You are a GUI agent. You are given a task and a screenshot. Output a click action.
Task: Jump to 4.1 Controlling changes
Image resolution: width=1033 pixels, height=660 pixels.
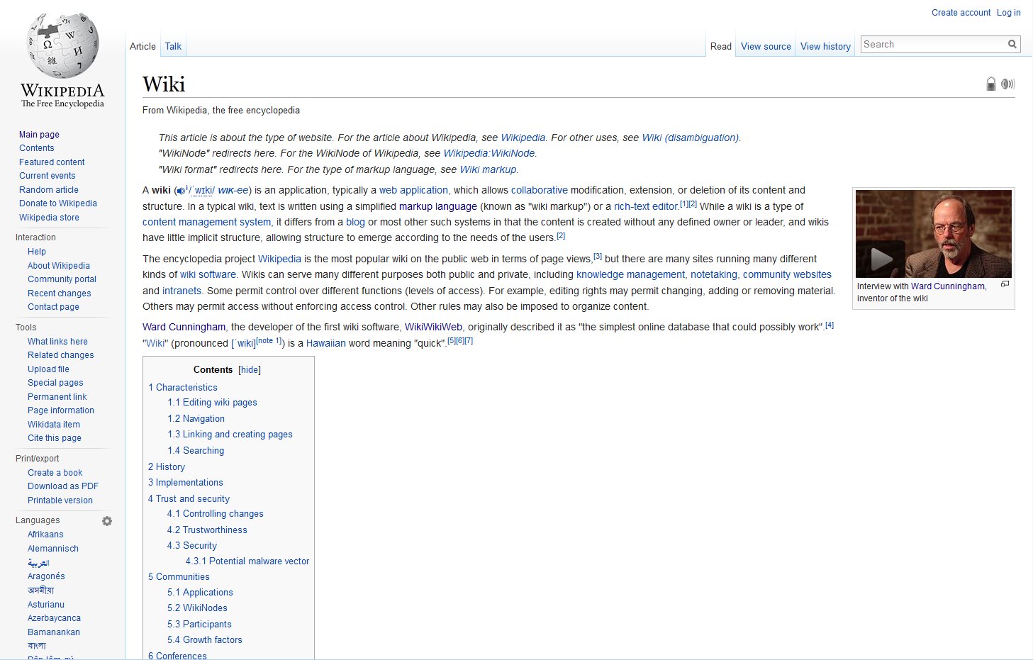pos(216,514)
